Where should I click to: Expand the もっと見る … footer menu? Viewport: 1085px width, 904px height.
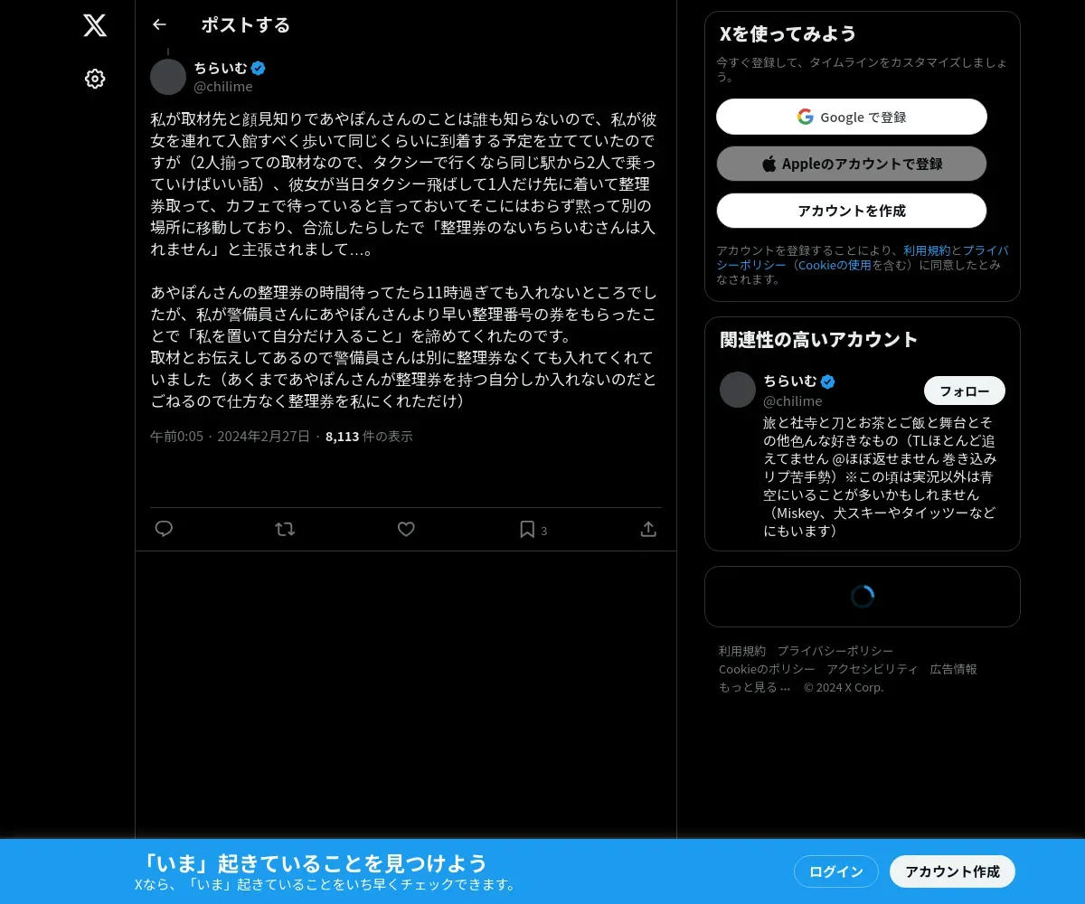pyautogui.click(x=755, y=687)
